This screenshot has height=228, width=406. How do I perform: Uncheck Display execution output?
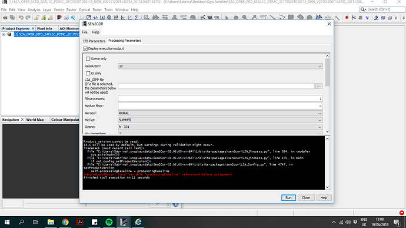[x=85, y=48]
